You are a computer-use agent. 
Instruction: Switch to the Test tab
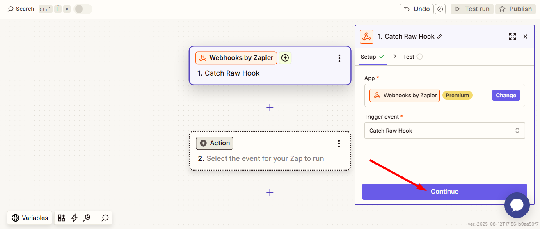(x=412, y=57)
